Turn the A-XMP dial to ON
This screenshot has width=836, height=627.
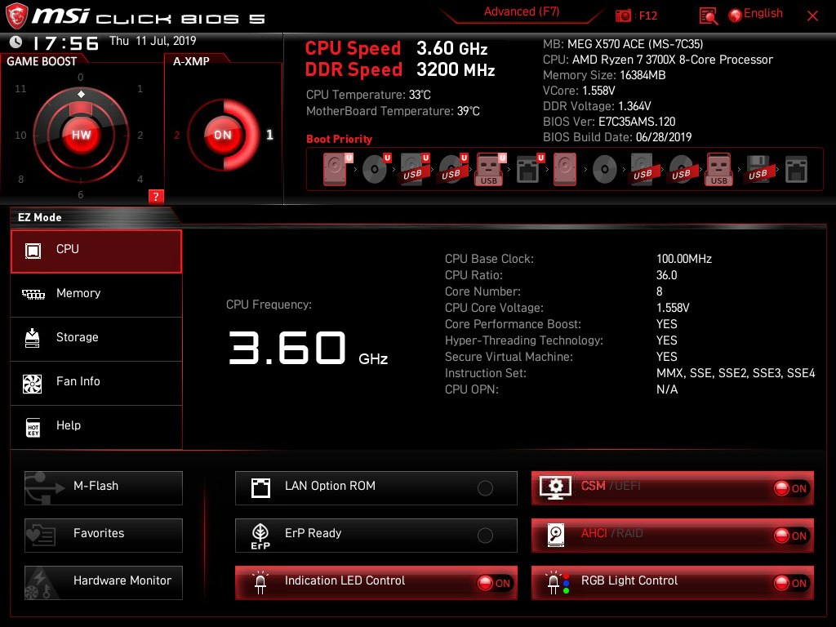point(222,136)
